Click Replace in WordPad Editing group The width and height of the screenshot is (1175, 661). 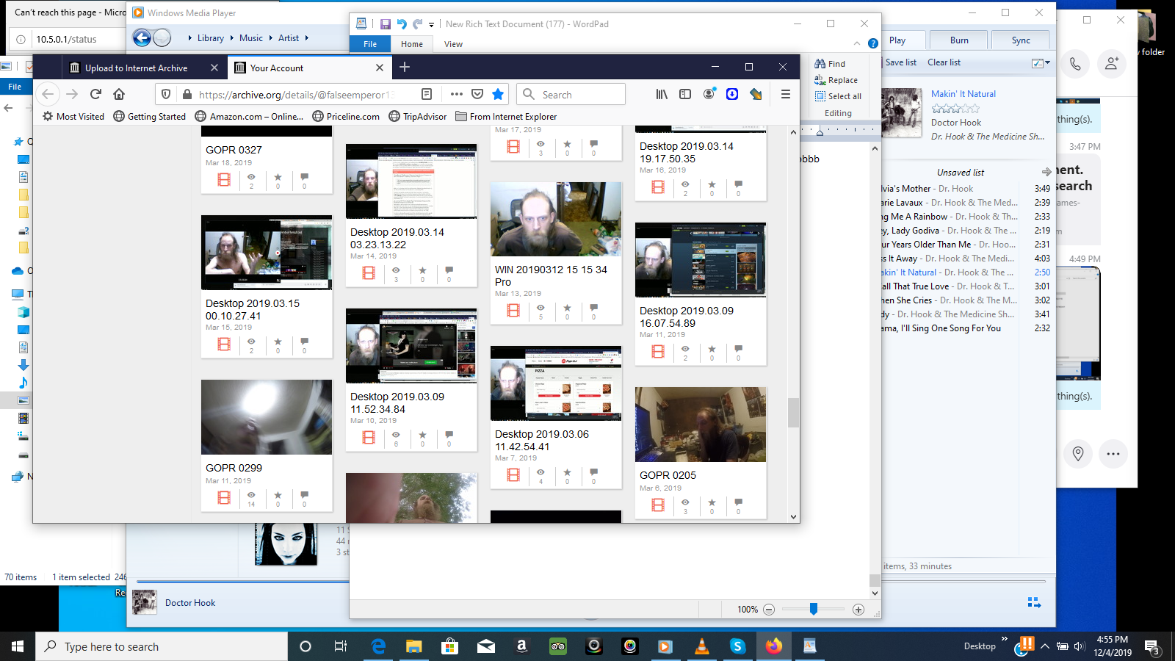tap(836, 80)
